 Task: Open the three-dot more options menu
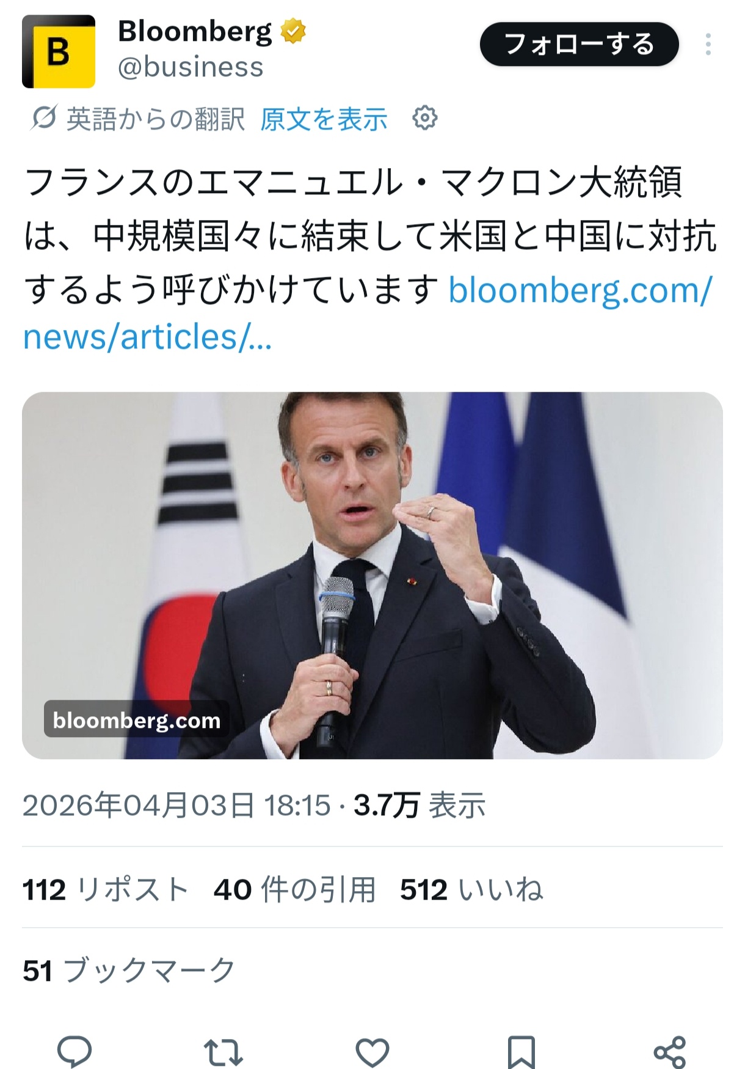[708, 45]
